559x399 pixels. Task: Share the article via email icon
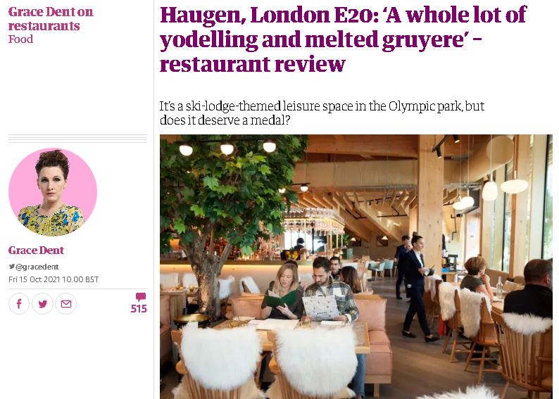coord(66,304)
